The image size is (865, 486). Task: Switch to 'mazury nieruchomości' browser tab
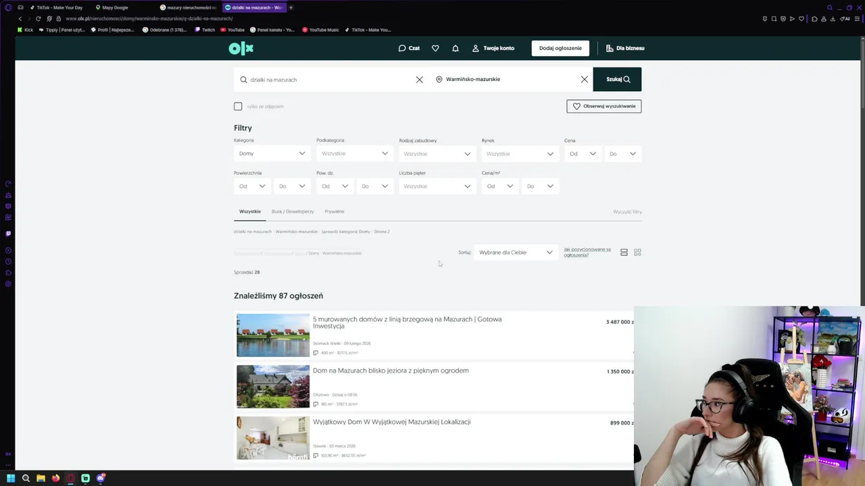(189, 7)
